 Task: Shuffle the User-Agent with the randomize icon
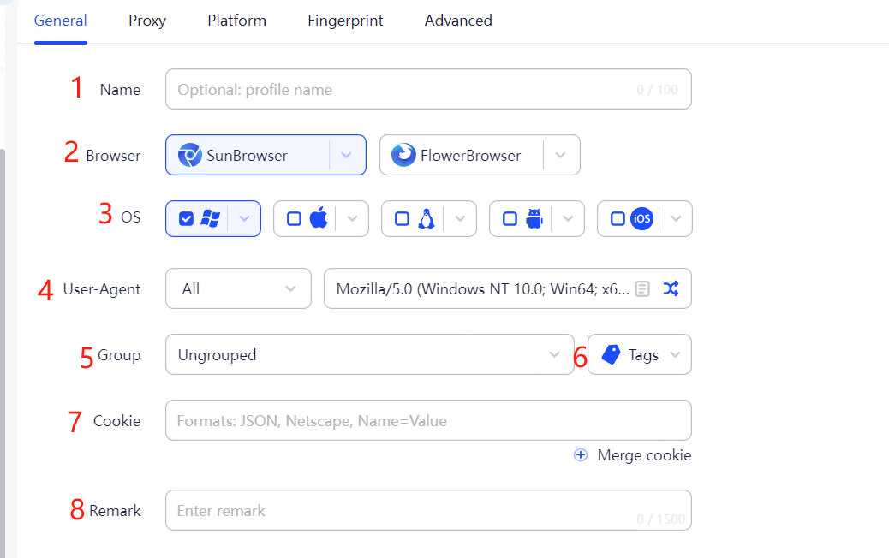click(x=671, y=288)
